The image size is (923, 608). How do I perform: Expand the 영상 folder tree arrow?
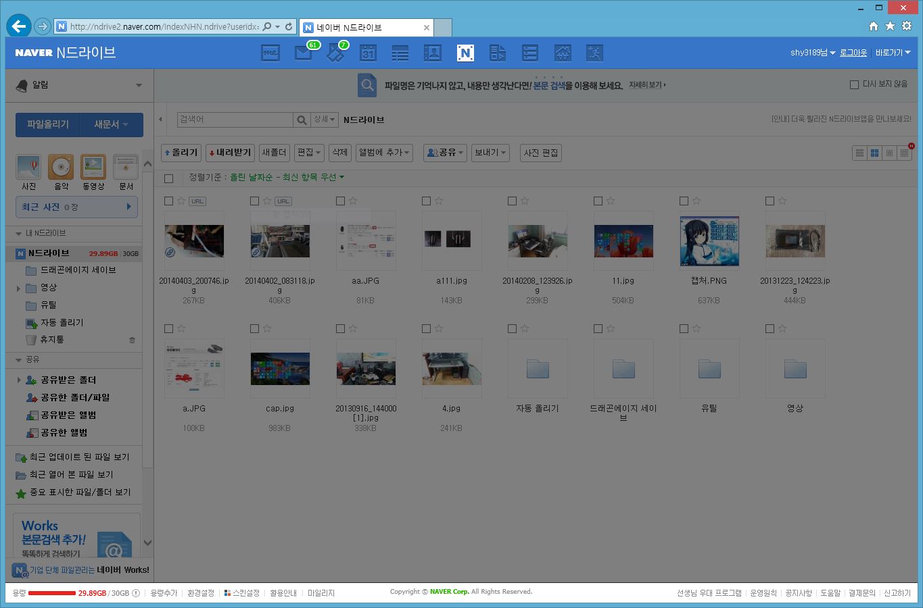[x=18, y=288]
